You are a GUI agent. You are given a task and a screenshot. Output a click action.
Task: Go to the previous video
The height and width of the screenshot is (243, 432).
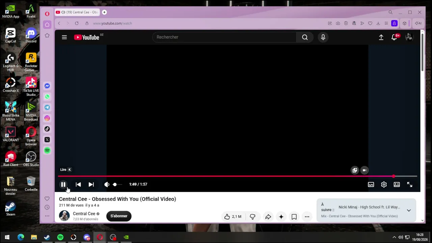click(78, 184)
